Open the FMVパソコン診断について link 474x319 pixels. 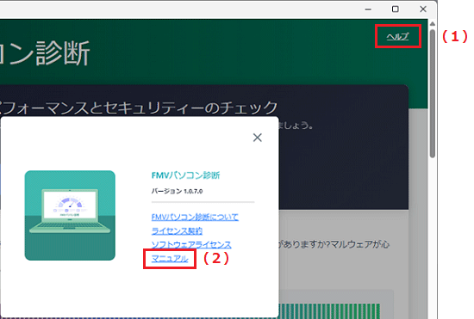195,217
